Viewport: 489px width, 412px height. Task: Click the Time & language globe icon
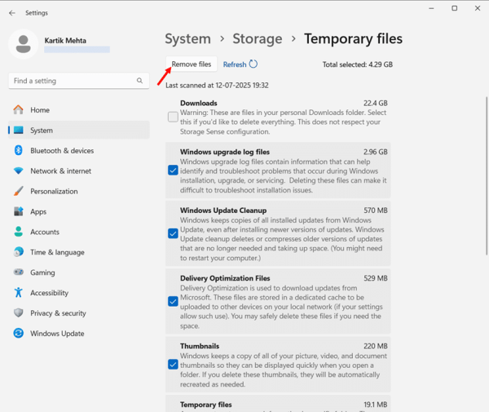click(19, 252)
